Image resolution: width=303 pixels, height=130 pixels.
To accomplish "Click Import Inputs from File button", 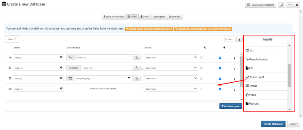I will coord(149,29).
